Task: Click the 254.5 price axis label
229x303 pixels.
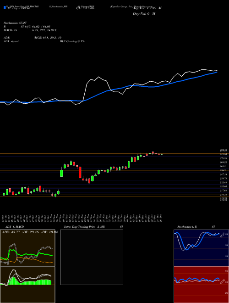Action: pos(223,170)
